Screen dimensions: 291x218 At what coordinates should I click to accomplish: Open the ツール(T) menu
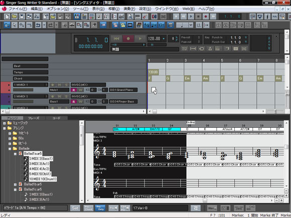click(x=81, y=9)
